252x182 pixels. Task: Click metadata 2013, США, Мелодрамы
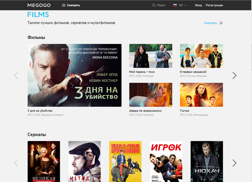194,115
